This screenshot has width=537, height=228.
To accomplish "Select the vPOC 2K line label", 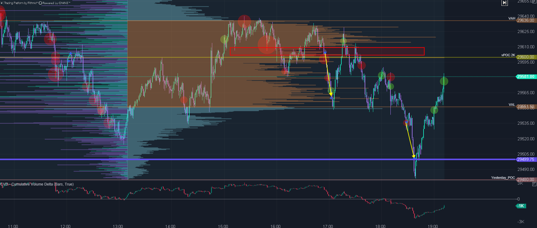I will 508,55.
